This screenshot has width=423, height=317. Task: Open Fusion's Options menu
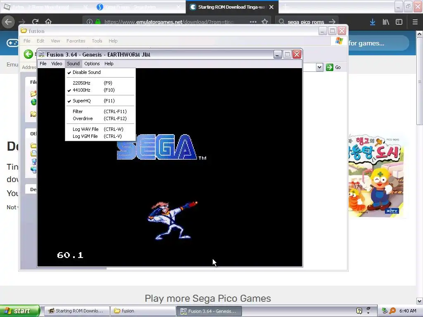pyautogui.click(x=92, y=64)
